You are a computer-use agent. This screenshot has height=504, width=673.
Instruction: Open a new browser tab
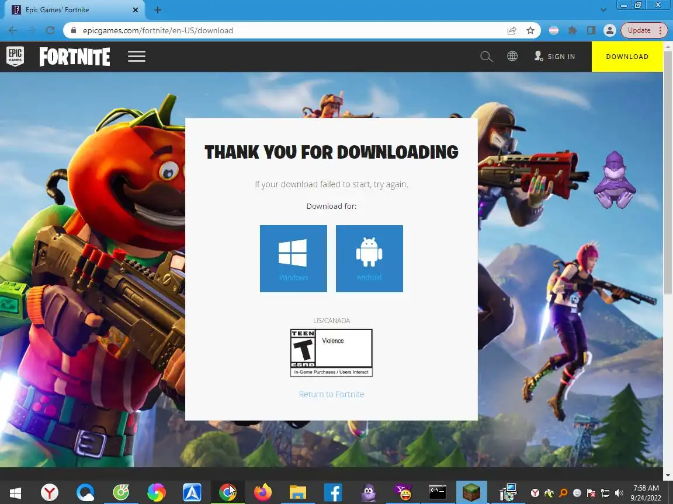(158, 10)
